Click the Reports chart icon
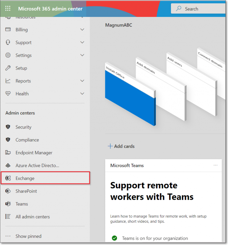Viewport: 228px width, 245px height. (x=8, y=81)
